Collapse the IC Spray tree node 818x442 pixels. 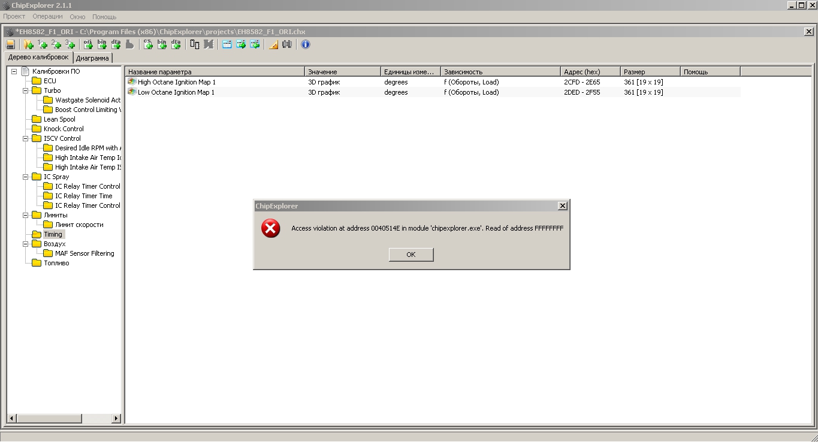tap(26, 177)
